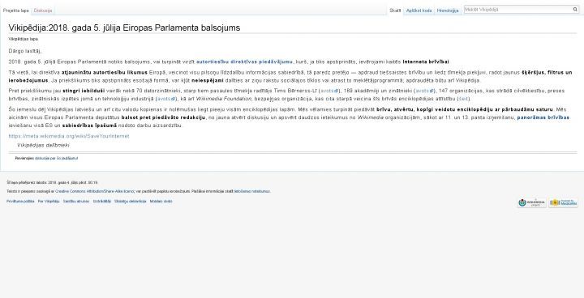Open the panorāmas brīvības link
Viewport: 584px width, 298px height.
tap(543, 117)
